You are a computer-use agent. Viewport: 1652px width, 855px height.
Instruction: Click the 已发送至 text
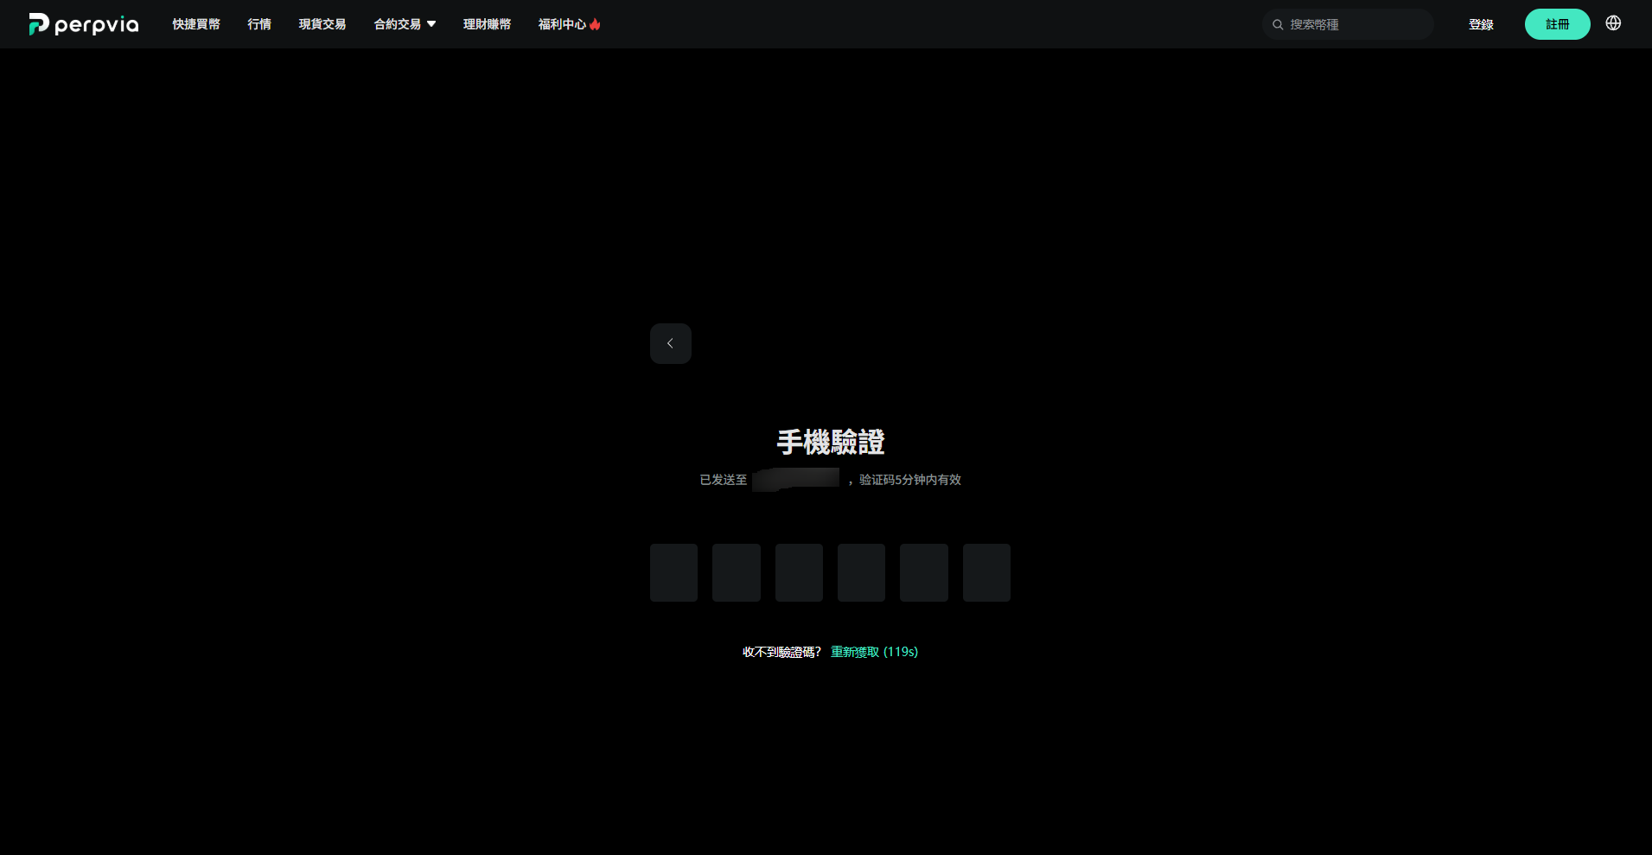(724, 480)
